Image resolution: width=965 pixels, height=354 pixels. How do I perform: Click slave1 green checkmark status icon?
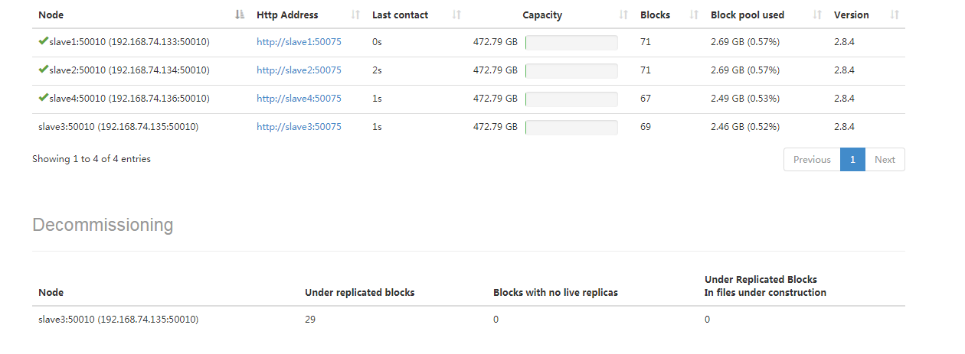[43, 41]
